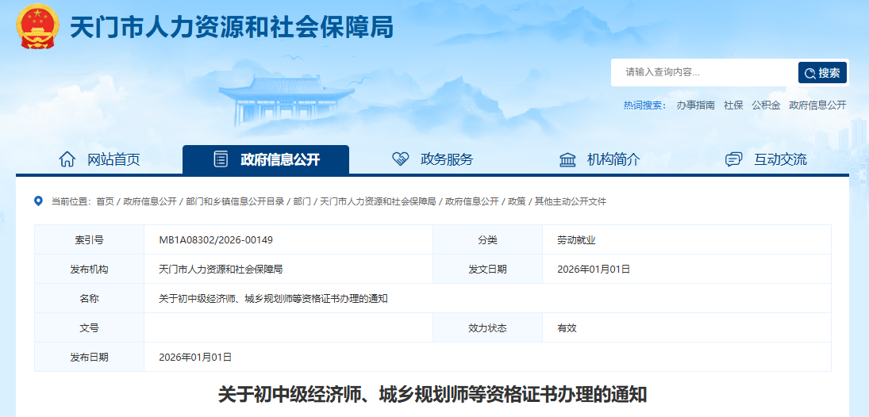Switch to the 政务服务 tab
869x417 pixels.
click(446, 159)
